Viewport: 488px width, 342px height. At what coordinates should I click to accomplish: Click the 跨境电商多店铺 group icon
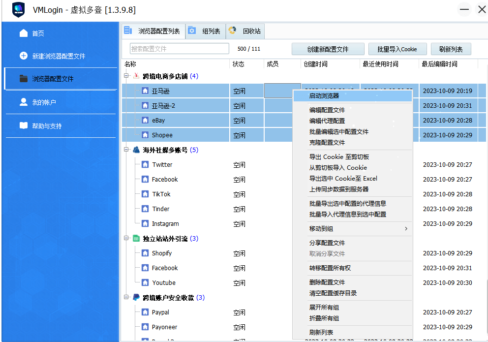coord(136,76)
